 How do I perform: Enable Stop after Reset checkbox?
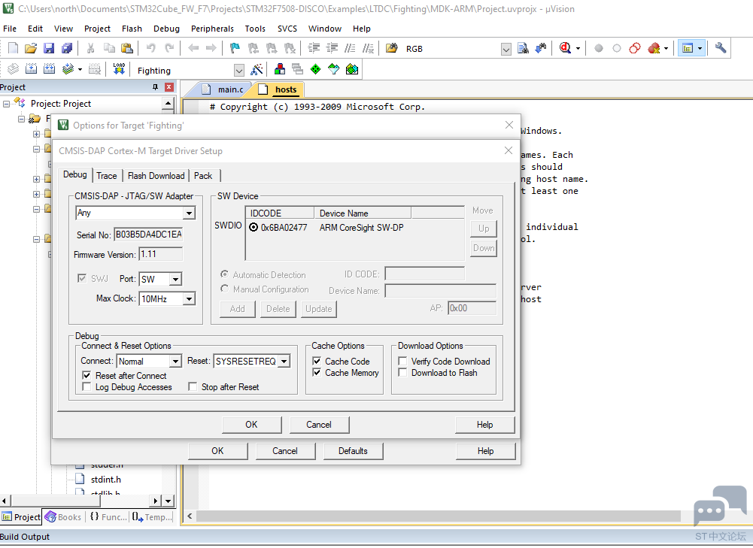193,387
